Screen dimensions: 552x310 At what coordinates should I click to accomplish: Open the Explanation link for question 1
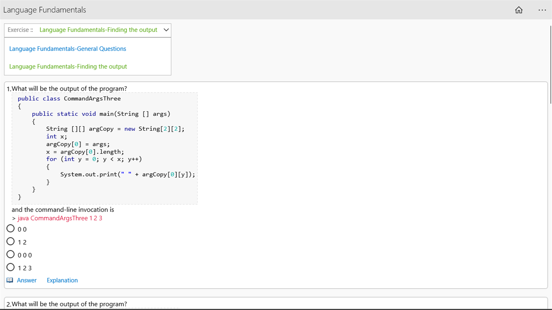pos(62,280)
